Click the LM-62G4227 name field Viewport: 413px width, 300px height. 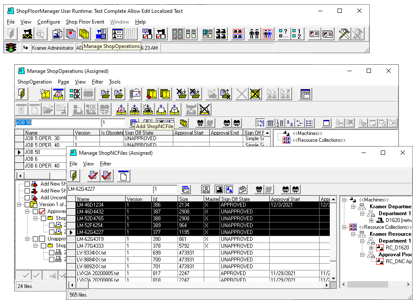(110, 189)
